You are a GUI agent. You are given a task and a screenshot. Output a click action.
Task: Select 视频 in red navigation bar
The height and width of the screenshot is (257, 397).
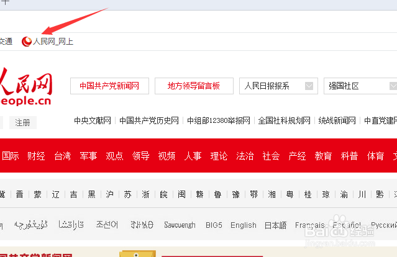(167, 156)
